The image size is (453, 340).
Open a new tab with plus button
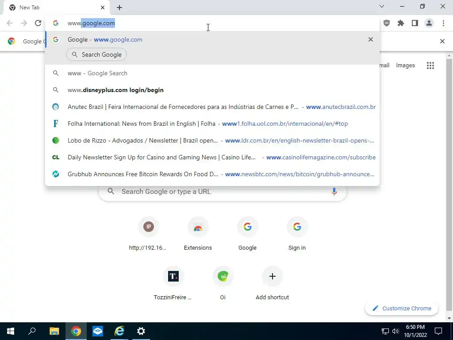click(x=119, y=8)
